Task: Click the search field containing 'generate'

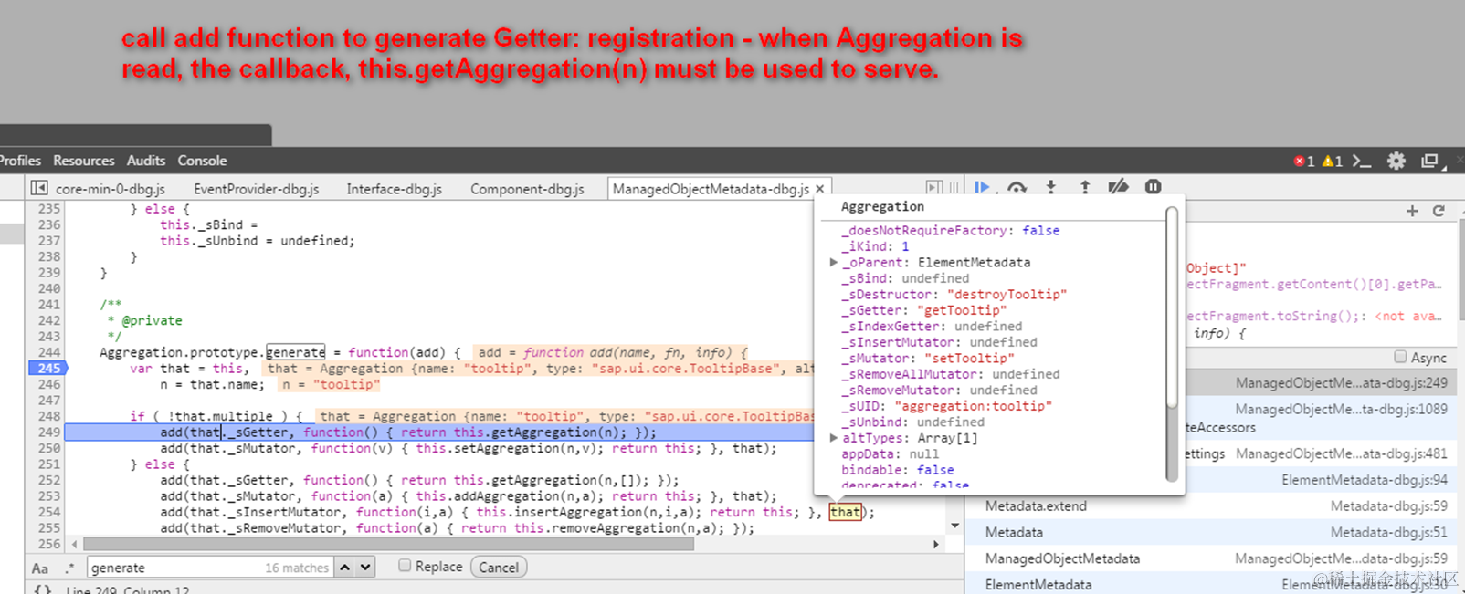Action: tap(210, 567)
